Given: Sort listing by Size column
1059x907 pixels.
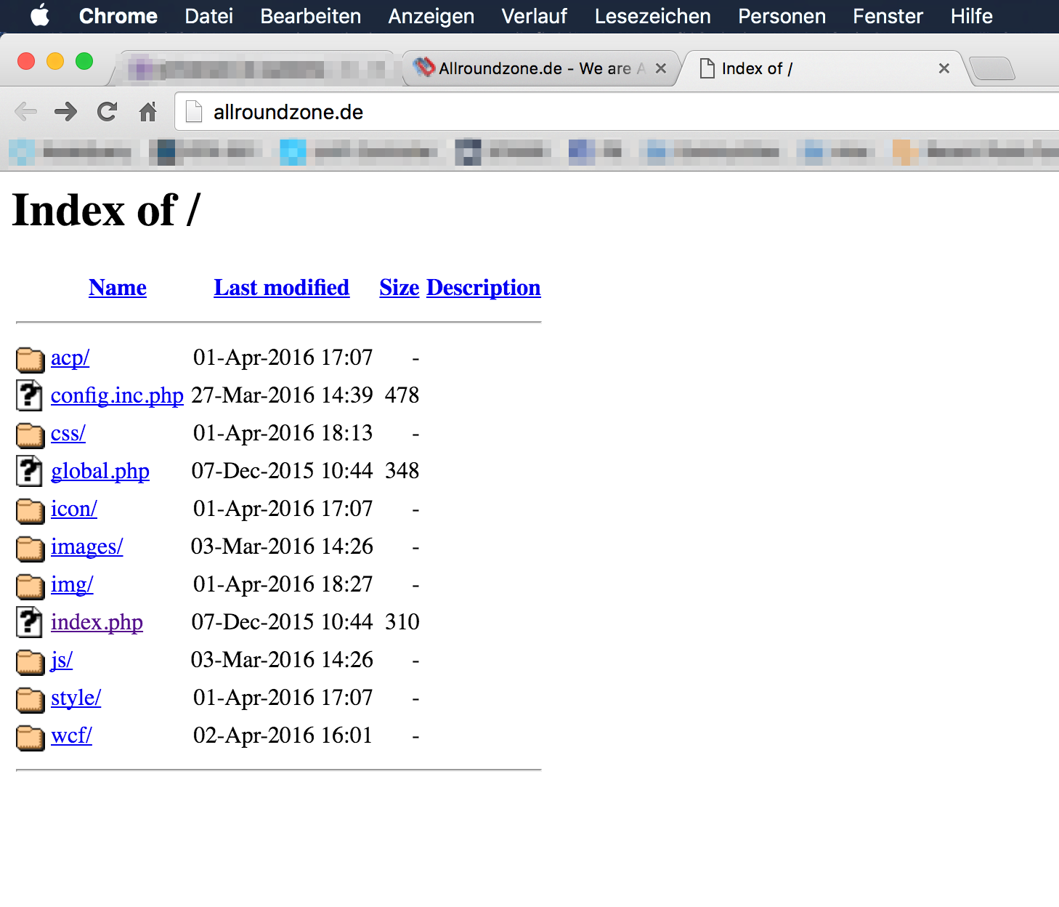Looking at the screenshot, I should (x=399, y=288).
